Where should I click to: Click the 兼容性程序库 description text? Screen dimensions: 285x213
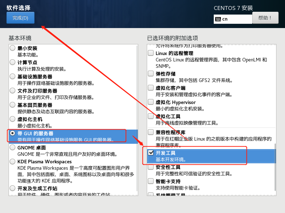coord(213,142)
